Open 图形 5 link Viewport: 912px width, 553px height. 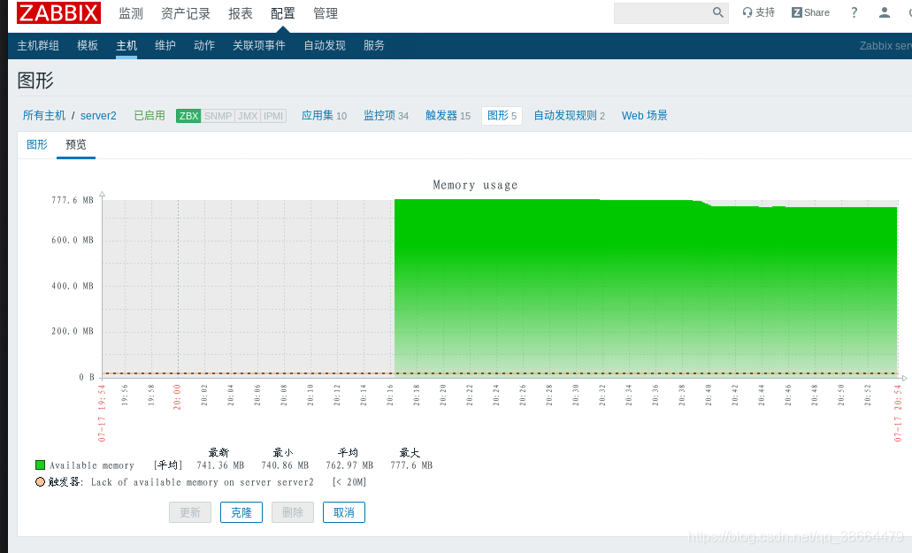(x=502, y=116)
